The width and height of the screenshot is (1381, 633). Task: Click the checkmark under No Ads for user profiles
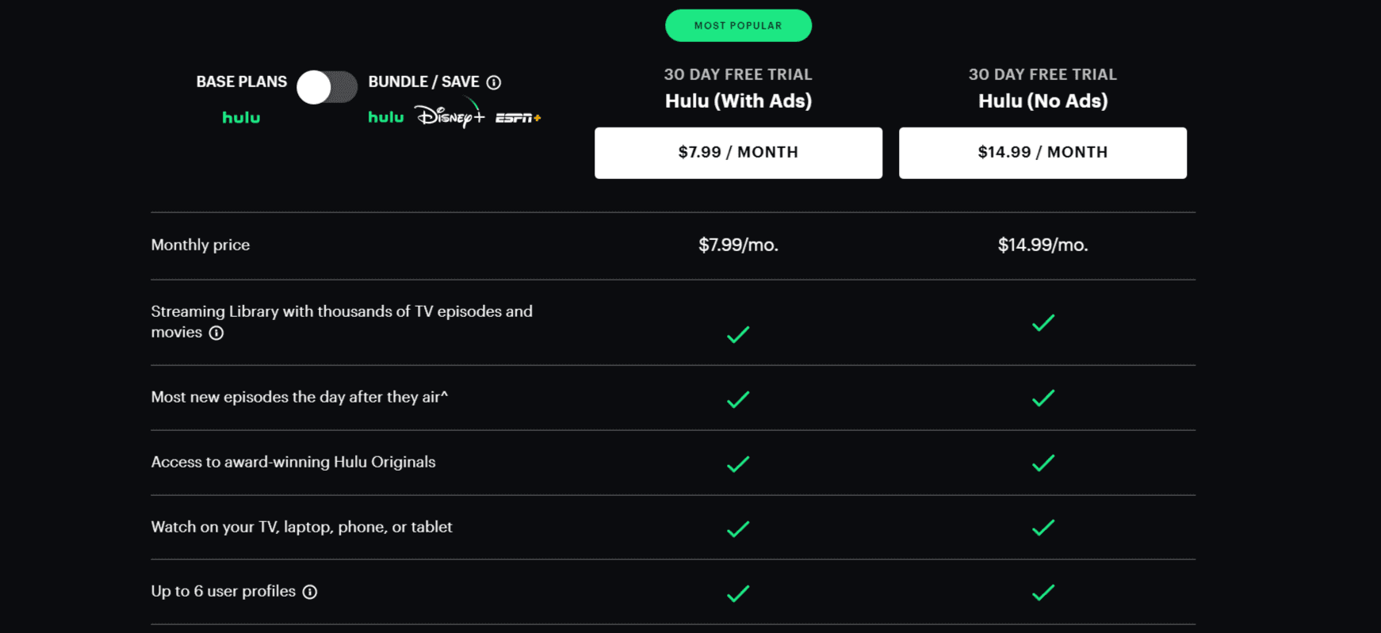click(1042, 593)
